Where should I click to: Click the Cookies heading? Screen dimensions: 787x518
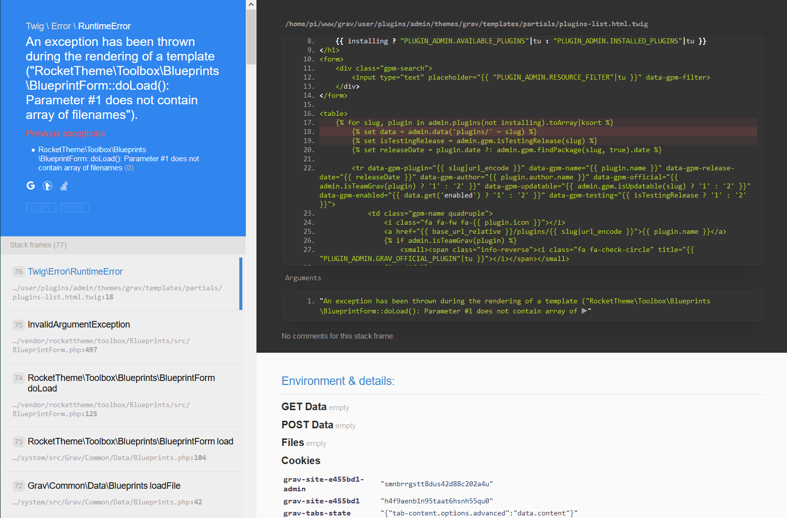click(x=301, y=461)
